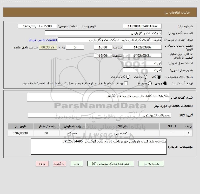This screenshot has width=200, height=194.
Task: Click the اطلاعات کالاهای مورد نیاز heading
Action: point(173,106)
